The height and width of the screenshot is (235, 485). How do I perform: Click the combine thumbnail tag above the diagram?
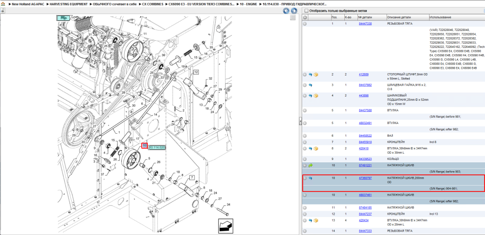[64, 18]
